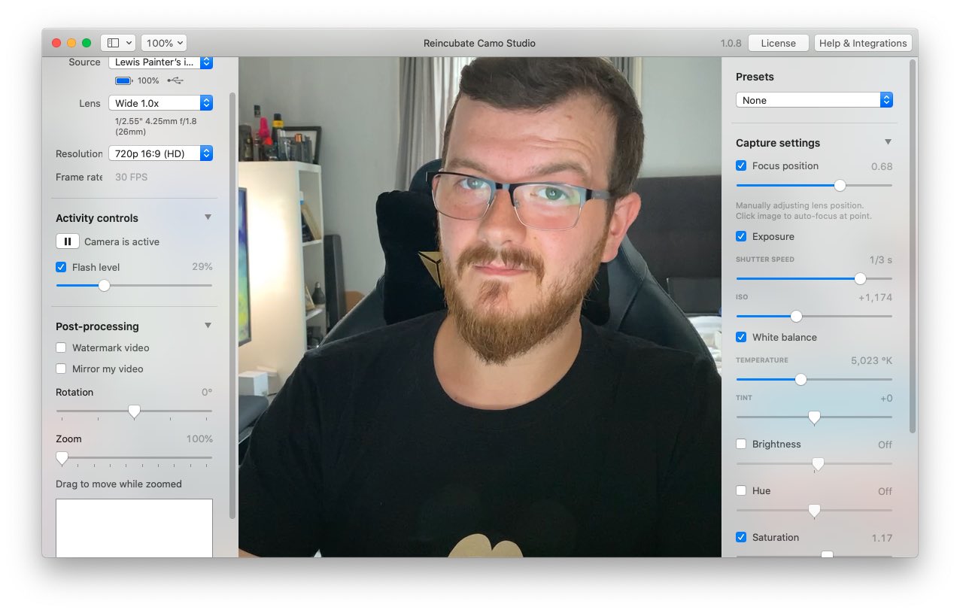Viewport: 960px width, 613px height.
Task: Collapse the Activity controls section
Action: point(208,217)
